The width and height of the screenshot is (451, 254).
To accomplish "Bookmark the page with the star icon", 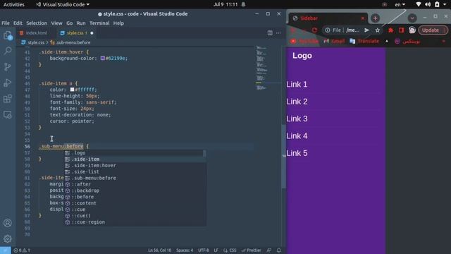I will click(378, 30).
